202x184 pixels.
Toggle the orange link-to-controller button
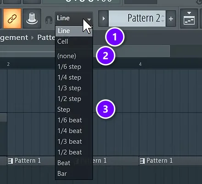[x=12, y=18]
